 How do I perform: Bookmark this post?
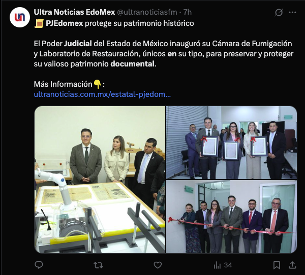tap(277, 265)
